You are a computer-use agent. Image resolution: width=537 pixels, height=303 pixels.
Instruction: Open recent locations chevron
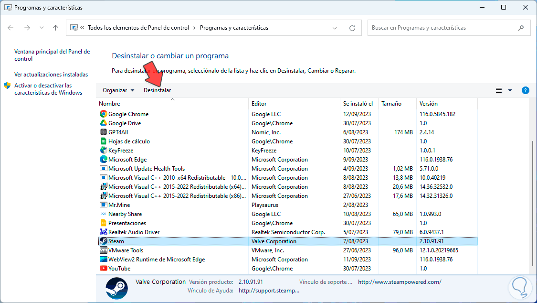click(x=42, y=28)
